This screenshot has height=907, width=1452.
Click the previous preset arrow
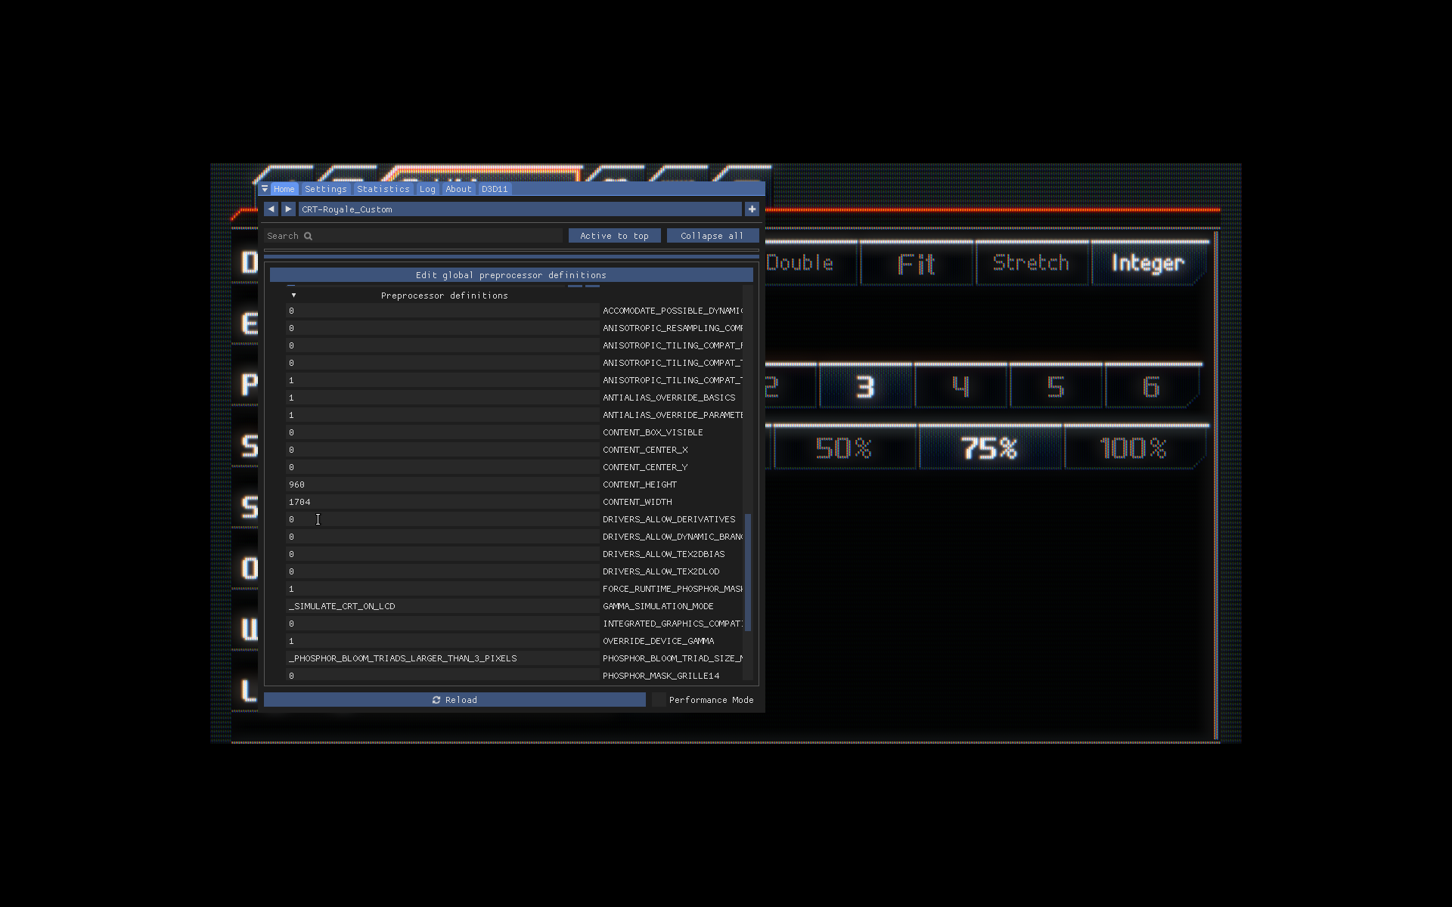click(x=271, y=209)
